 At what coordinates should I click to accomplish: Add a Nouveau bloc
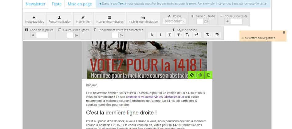(35, 20)
